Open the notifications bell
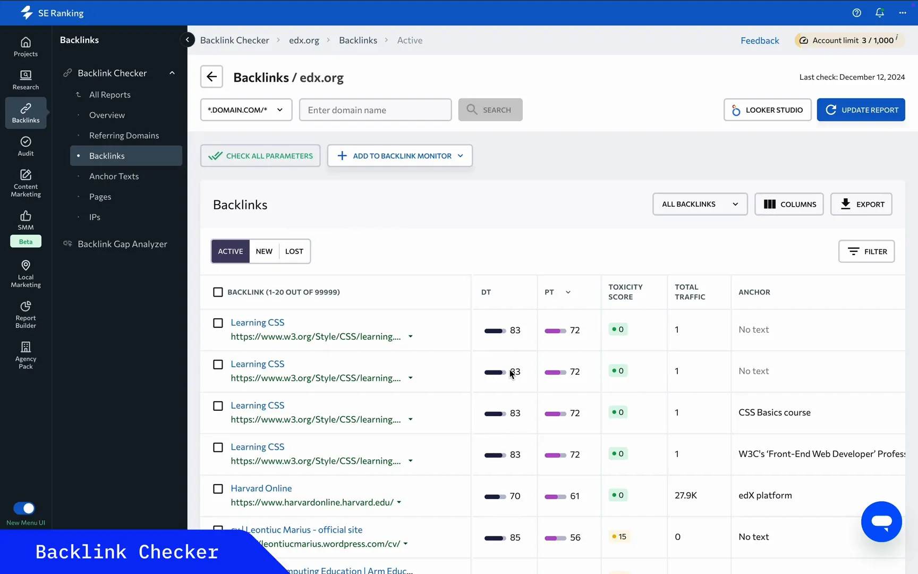The width and height of the screenshot is (918, 574). tap(880, 13)
